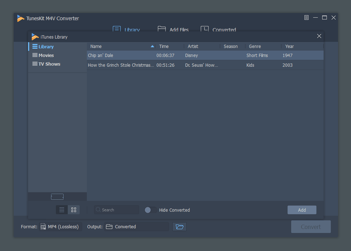The height and width of the screenshot is (251, 351).
Task: Sort list by Name column arrow
Action: (x=152, y=47)
